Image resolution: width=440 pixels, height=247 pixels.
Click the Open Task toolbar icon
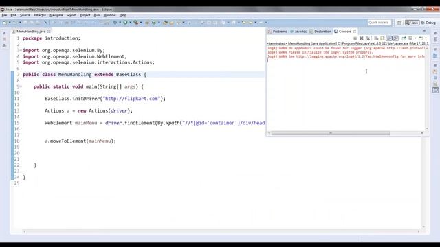(x=172, y=23)
